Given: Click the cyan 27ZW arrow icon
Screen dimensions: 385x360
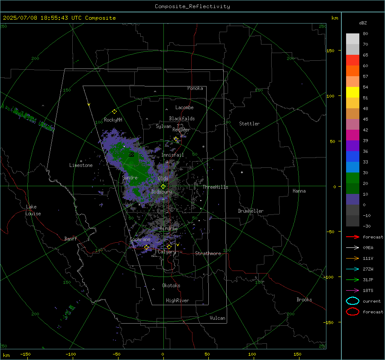Looking at the screenshot, I should (x=352, y=269).
